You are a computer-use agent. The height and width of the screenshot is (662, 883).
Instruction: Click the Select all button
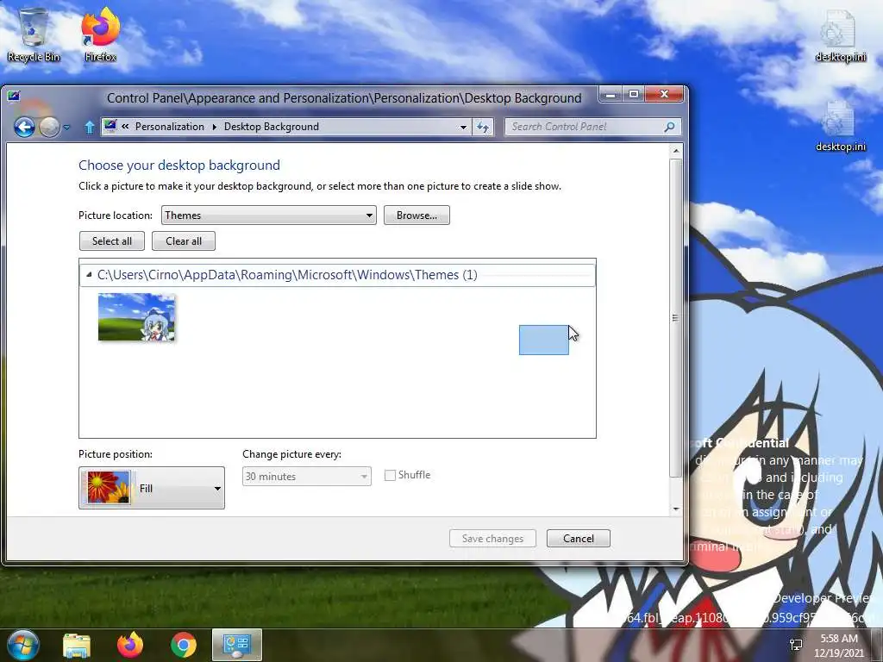(x=112, y=241)
